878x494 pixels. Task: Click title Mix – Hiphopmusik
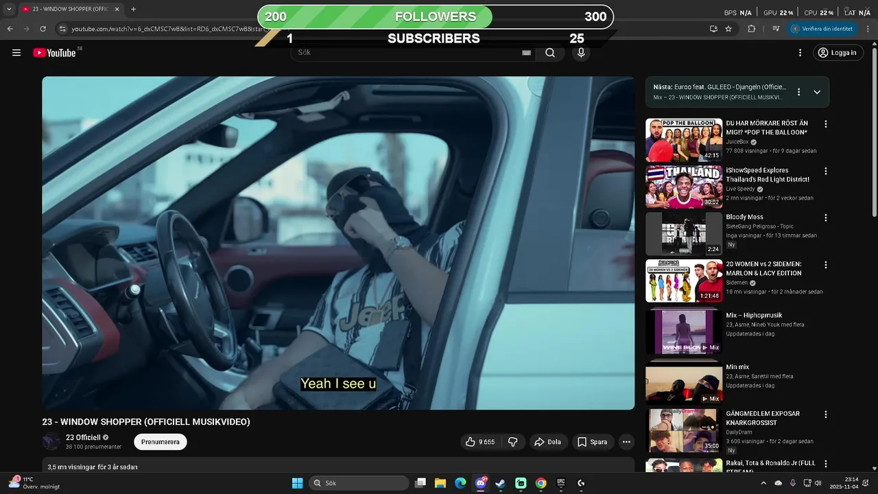pyautogui.click(x=754, y=316)
